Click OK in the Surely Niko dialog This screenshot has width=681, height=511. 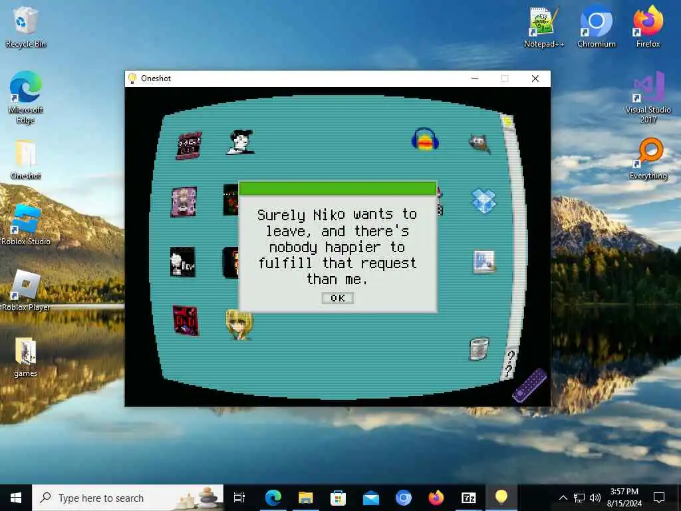click(337, 297)
